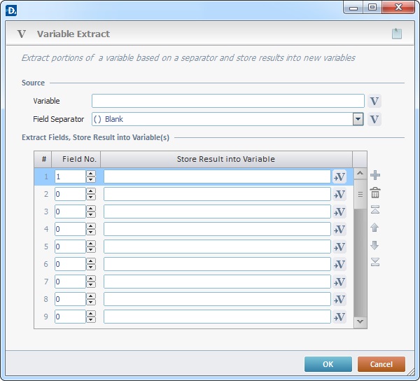
Task: Decrease Field No. in row 3
Action: pos(91,214)
